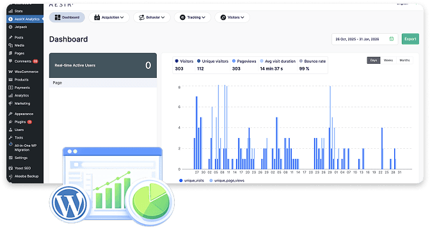Open the Media library icon
Image resolution: width=430 pixels, height=237 pixels.
10,45
